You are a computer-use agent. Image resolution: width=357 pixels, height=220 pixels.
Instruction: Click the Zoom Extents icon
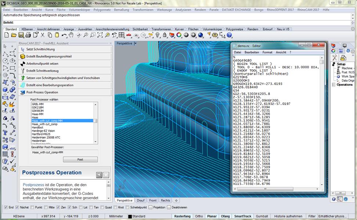(x=100, y=35)
